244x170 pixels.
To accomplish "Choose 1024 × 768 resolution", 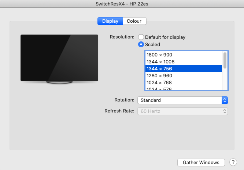I will point(184,82).
